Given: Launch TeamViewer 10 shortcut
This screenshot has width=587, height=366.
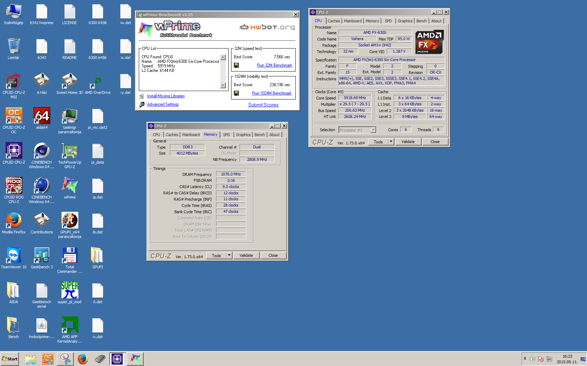Looking at the screenshot, I should [x=14, y=259].
